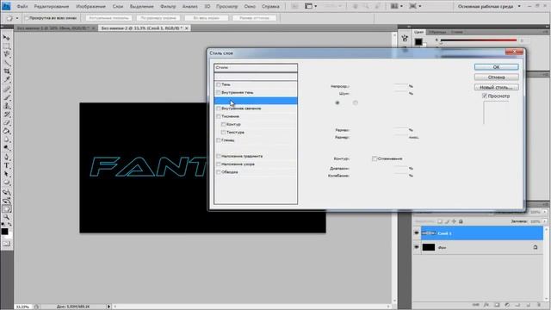Select the Clone Stamp tool
551x310 pixels.
pos(6,106)
